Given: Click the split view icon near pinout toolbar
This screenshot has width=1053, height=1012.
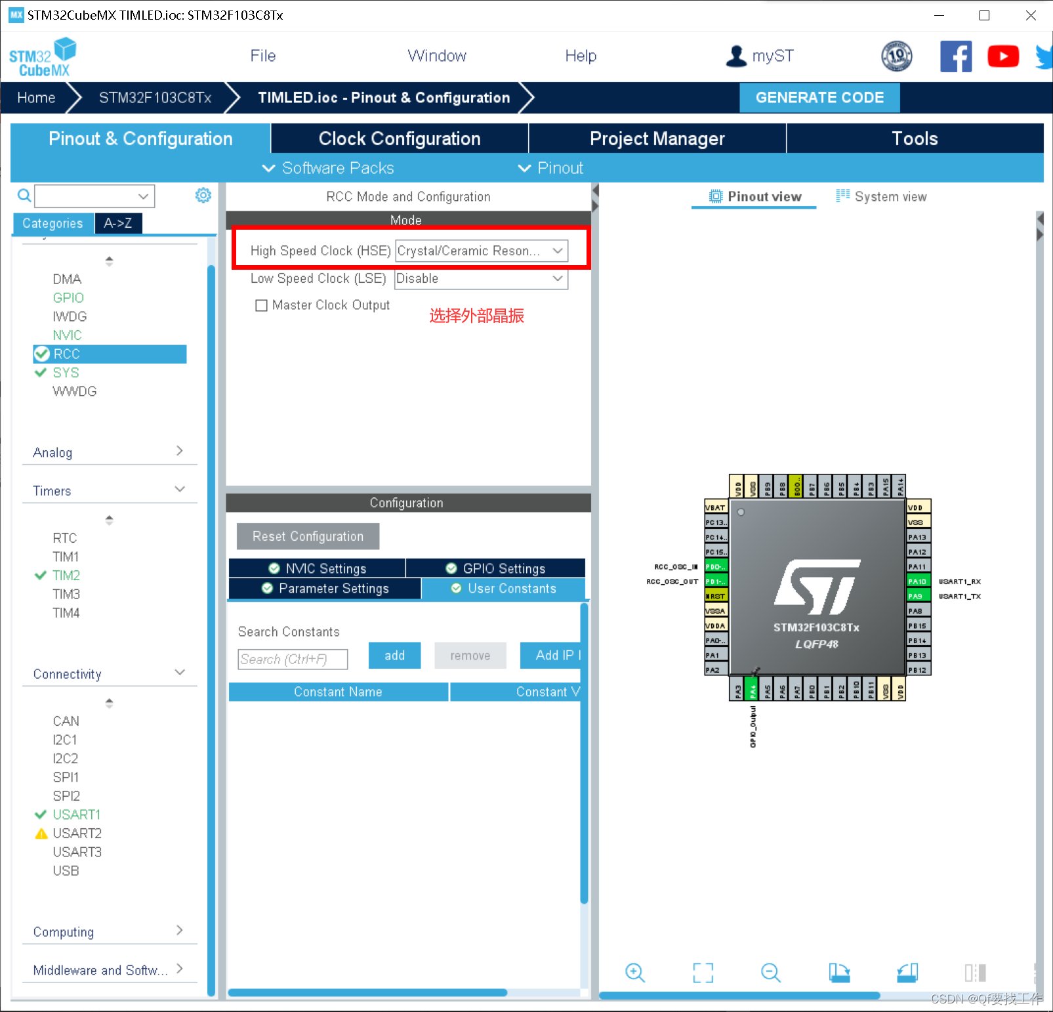Looking at the screenshot, I should (976, 973).
